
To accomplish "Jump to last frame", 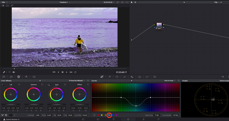I will click(71, 72).
